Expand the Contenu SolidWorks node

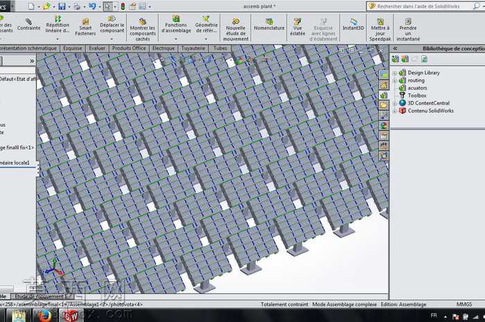click(x=395, y=111)
